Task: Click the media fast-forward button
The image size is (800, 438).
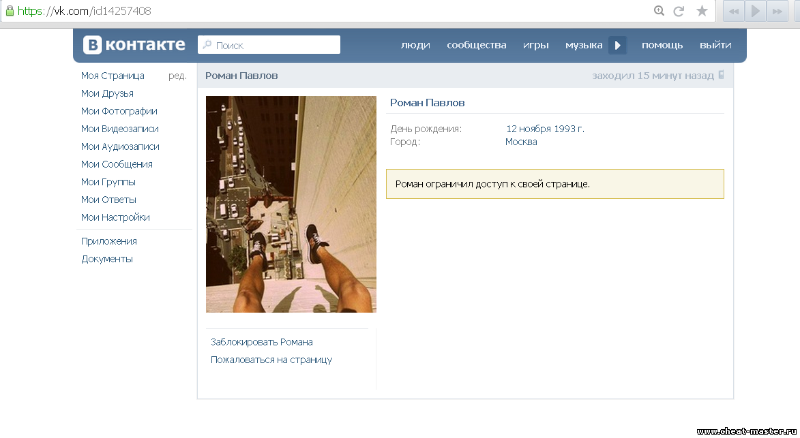Action: pos(777,11)
